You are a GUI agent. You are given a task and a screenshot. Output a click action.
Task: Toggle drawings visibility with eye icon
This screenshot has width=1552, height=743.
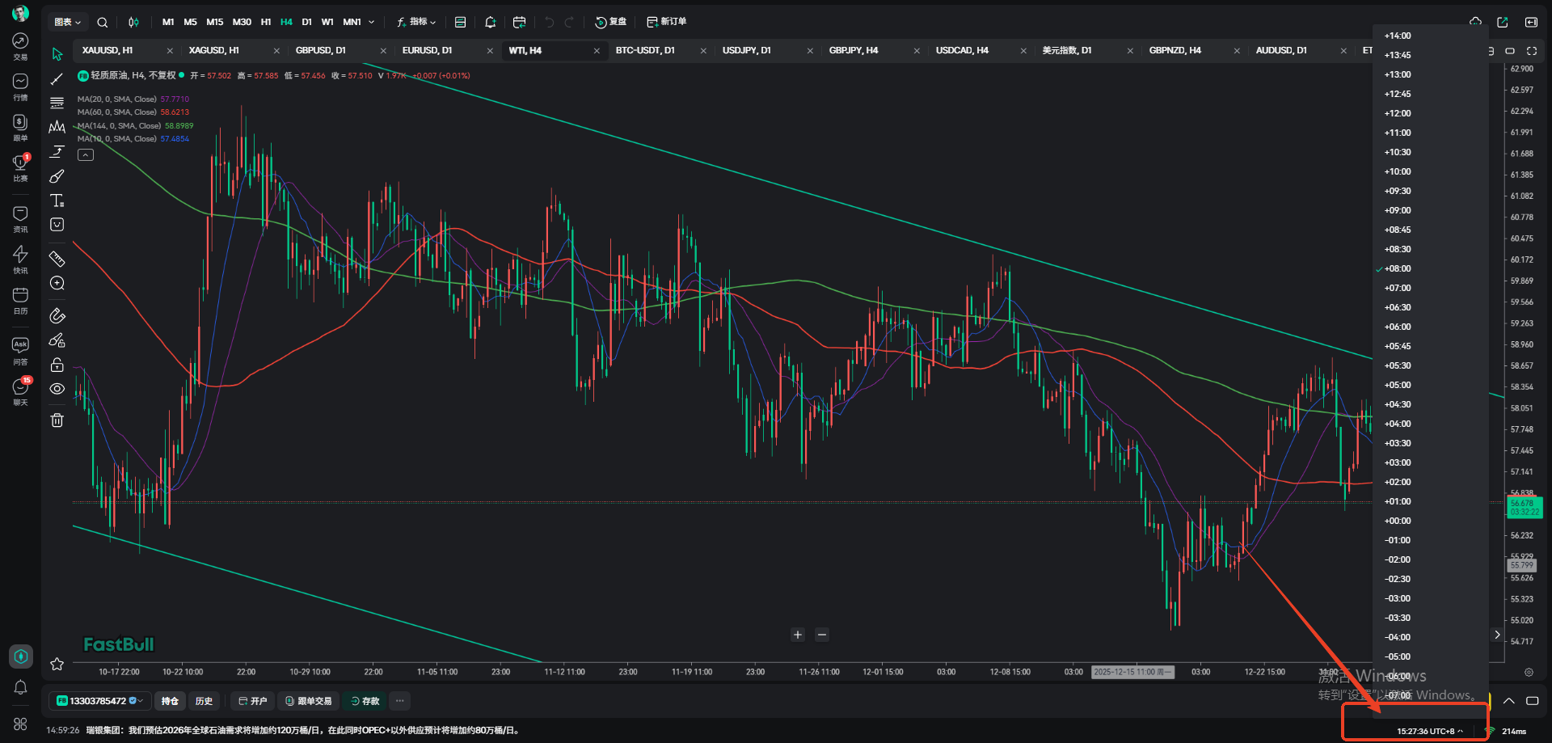pos(57,389)
